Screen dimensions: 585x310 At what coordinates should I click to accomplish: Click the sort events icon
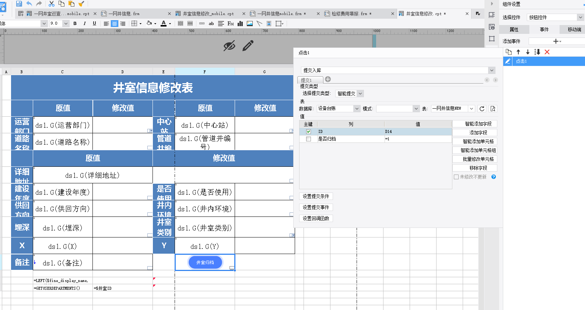(x=537, y=52)
